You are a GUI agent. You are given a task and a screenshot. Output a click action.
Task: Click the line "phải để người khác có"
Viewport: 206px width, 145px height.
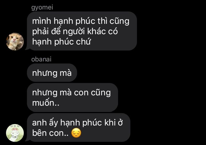pyautogui.click(x=75, y=31)
